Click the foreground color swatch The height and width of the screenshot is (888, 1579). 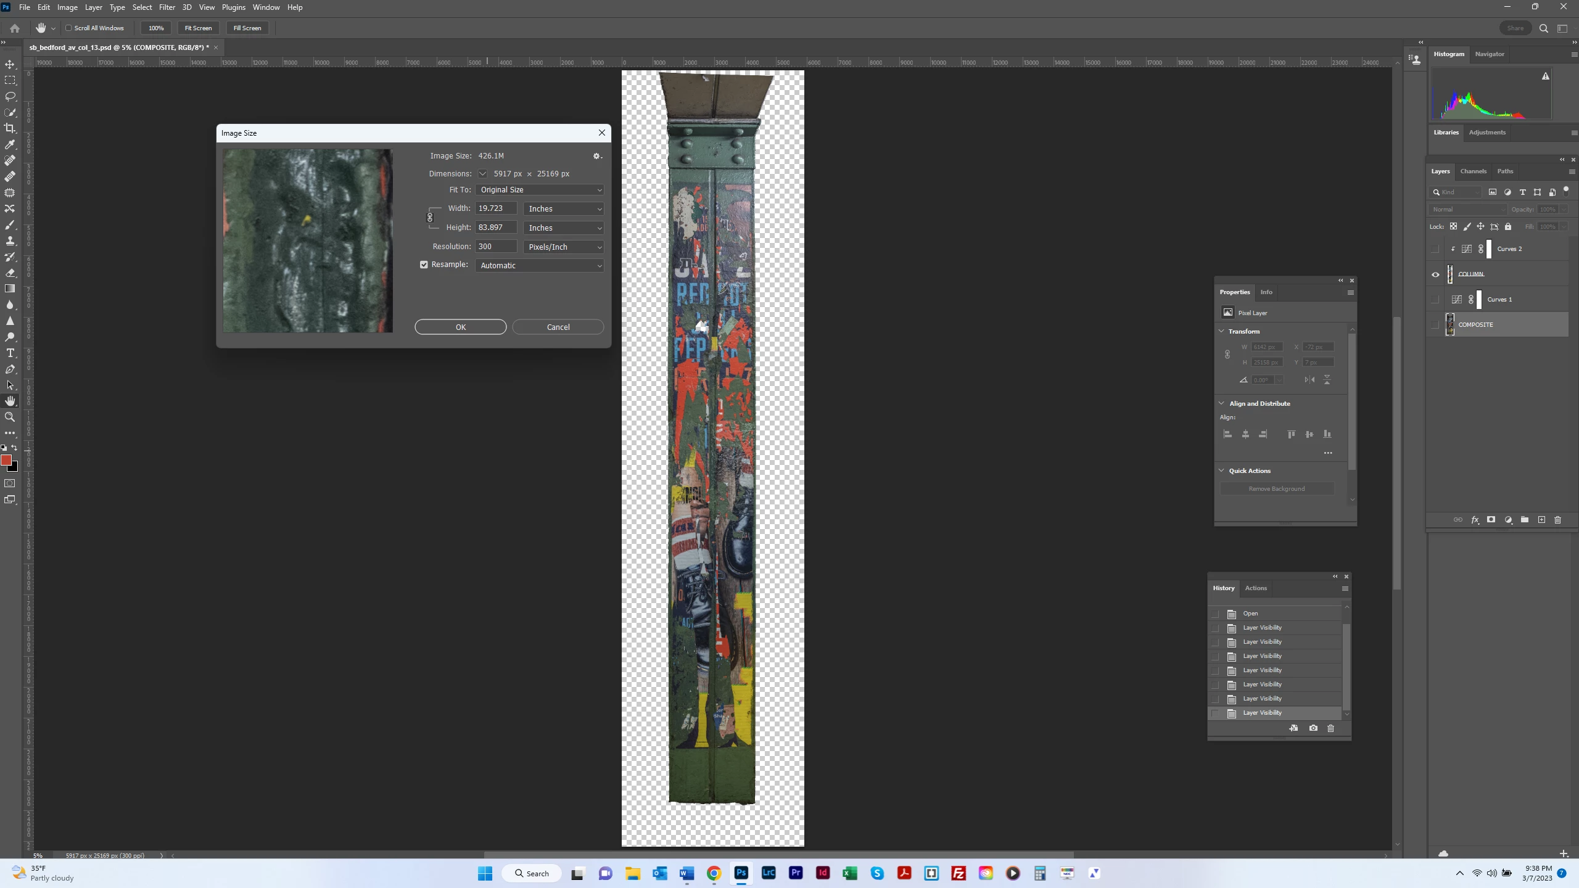(6, 460)
